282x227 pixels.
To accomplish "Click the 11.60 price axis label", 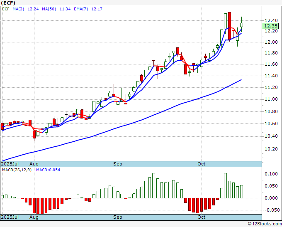I will point(271,64).
